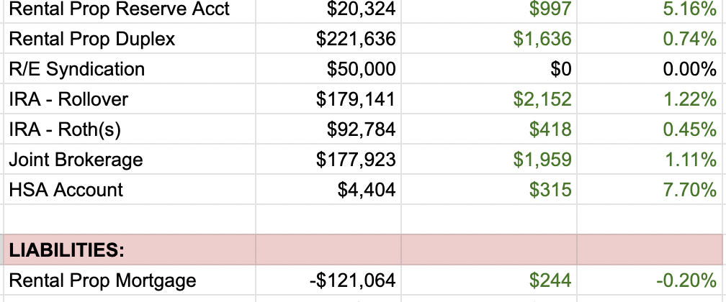Click the $20,324 balance cell

[x=361, y=9]
